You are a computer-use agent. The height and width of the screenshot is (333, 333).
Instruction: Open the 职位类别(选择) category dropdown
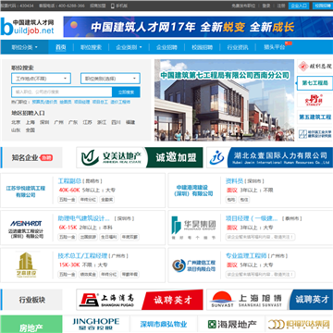pyautogui.click(x=110, y=79)
